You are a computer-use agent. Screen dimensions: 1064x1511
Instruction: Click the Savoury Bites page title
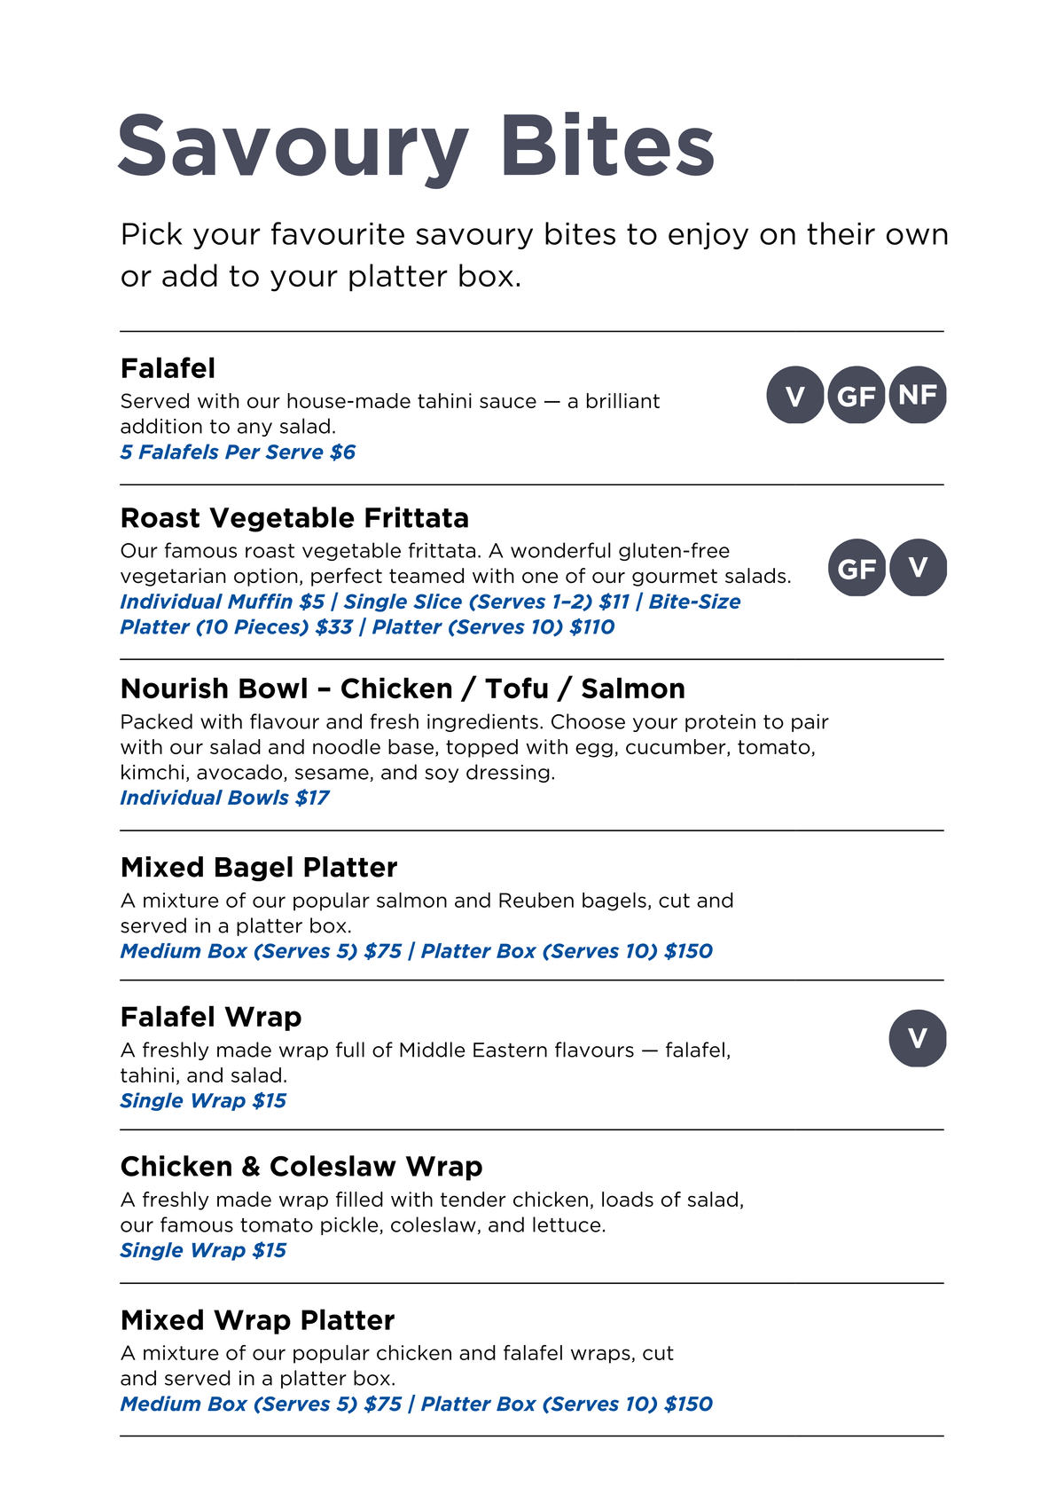click(x=416, y=146)
